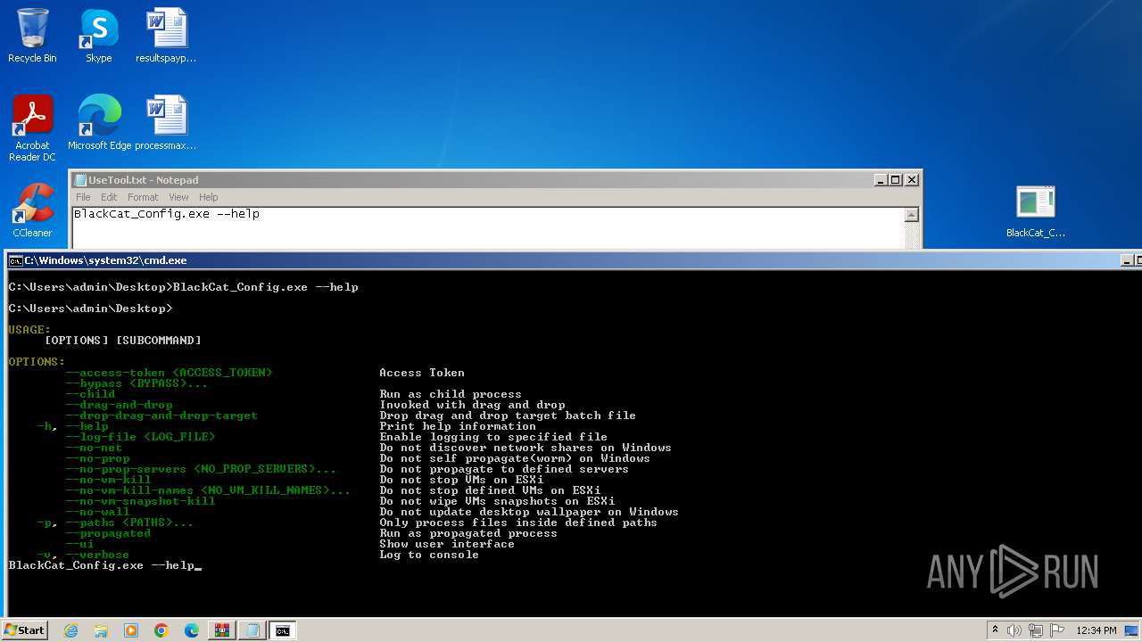Open the Edit menu in Notepad
Image resolution: width=1142 pixels, height=642 pixels.
click(x=109, y=197)
